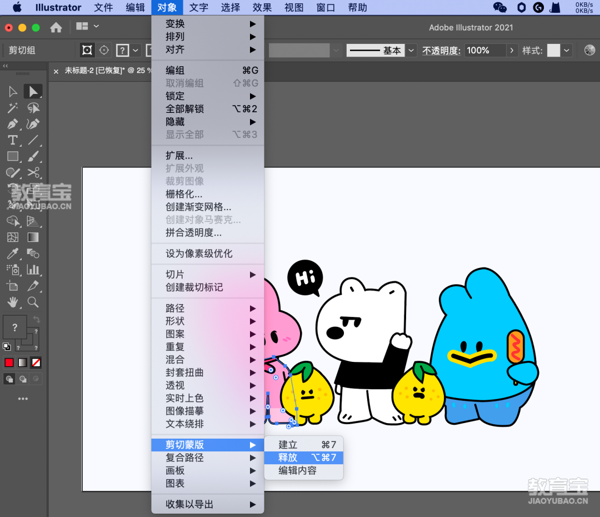
Task: Open the 样式 style dropdown
Action: pyautogui.click(x=566, y=50)
